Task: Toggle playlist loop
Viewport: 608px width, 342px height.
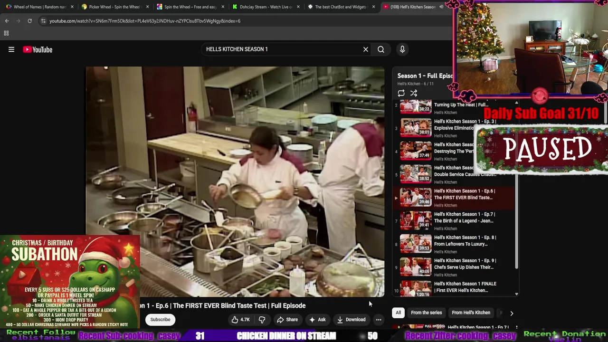Action: point(401,93)
